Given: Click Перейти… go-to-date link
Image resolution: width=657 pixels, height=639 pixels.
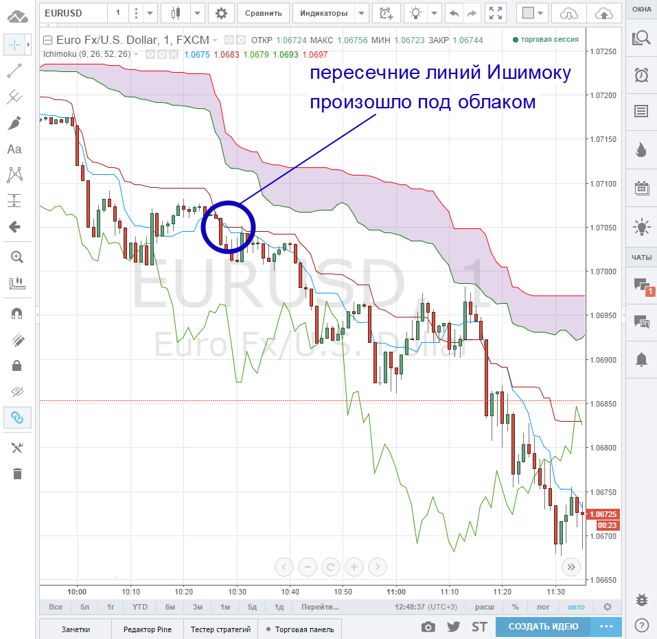Looking at the screenshot, I should 321,607.
